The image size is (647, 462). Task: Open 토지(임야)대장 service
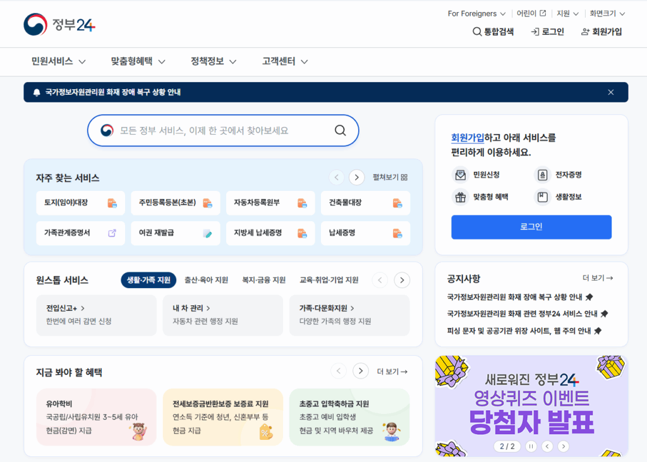(80, 203)
